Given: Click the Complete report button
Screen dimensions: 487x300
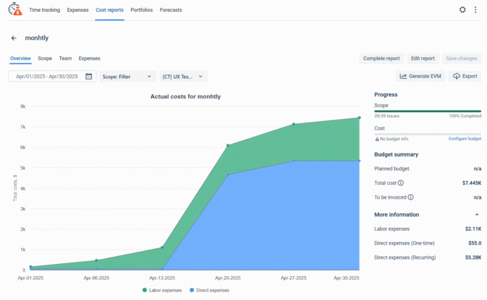Looking at the screenshot, I should coord(381,59).
